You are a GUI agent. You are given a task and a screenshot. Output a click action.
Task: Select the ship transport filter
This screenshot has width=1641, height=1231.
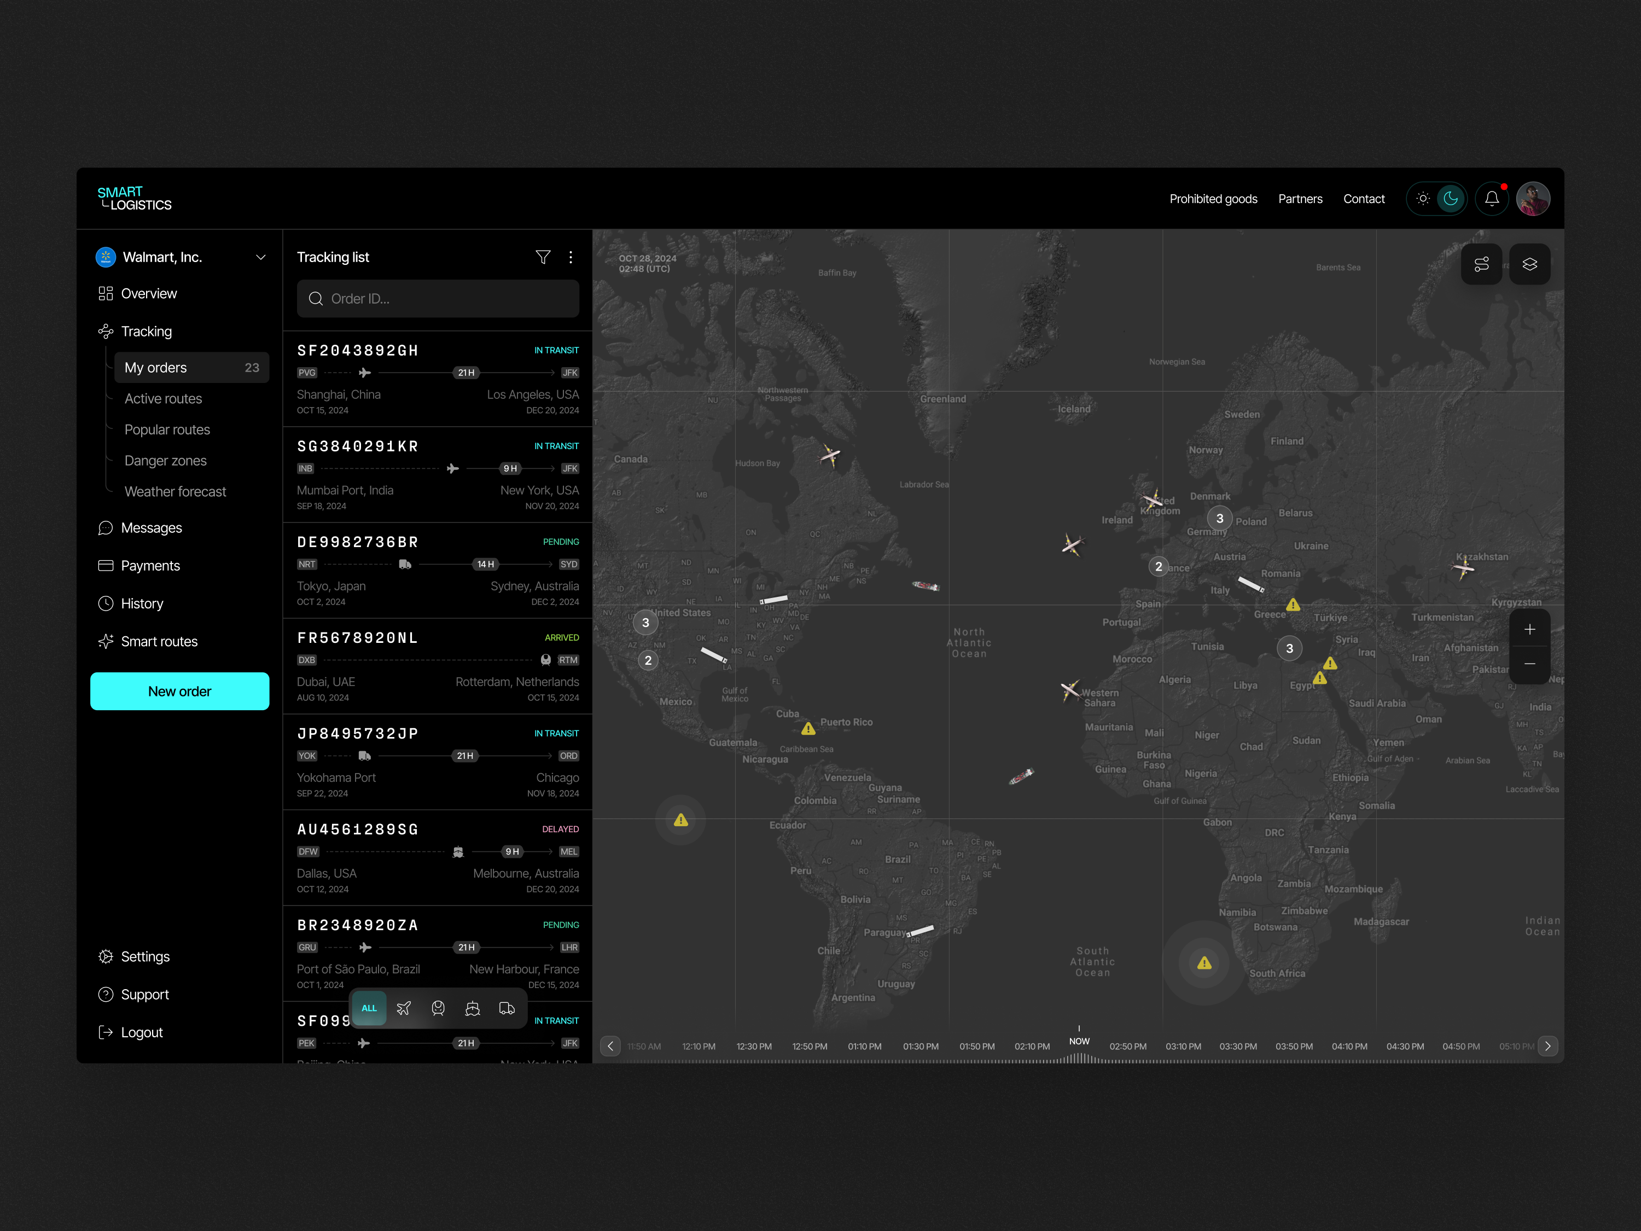[x=473, y=1008]
